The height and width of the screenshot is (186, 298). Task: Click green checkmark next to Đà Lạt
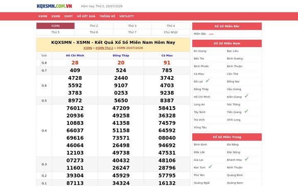pyautogui.click(x=207, y=81)
